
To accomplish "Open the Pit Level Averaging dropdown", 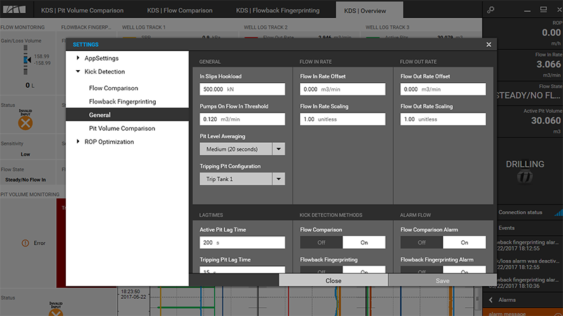I will click(278, 149).
